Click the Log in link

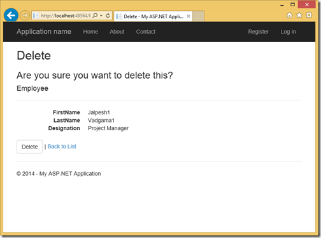[288, 32]
